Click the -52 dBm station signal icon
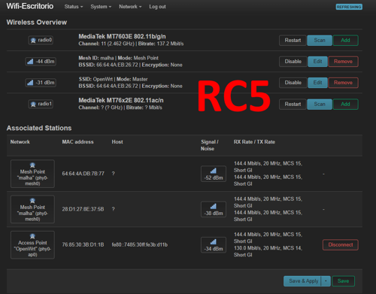Image resolution: width=376 pixels, height=294 pixels. tap(214, 174)
